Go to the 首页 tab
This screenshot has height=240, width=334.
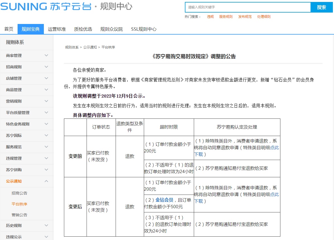tap(9, 29)
